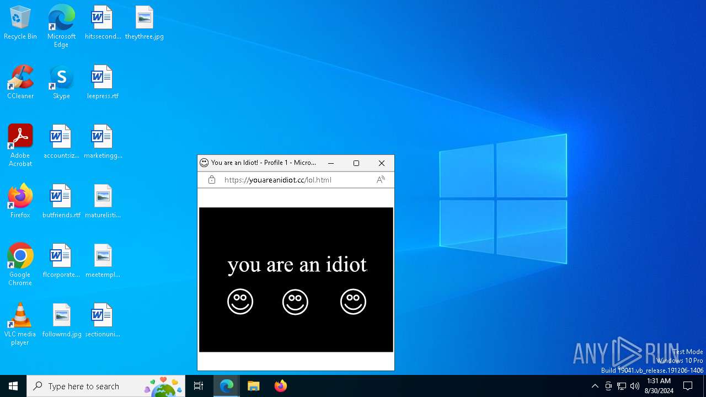Open VLC media player shortcut
Viewport: 706px width, 397px height.
pos(20,324)
